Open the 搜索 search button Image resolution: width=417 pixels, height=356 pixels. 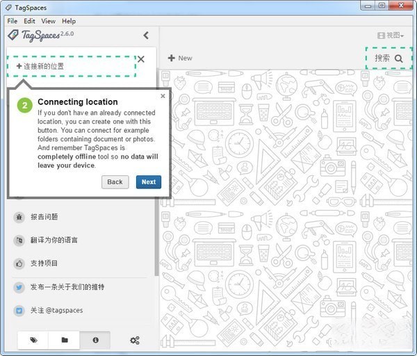(389, 58)
